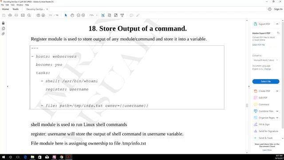Switch to full screen mode icon
284x160 pixels.
pyautogui.click(x=116, y=16)
